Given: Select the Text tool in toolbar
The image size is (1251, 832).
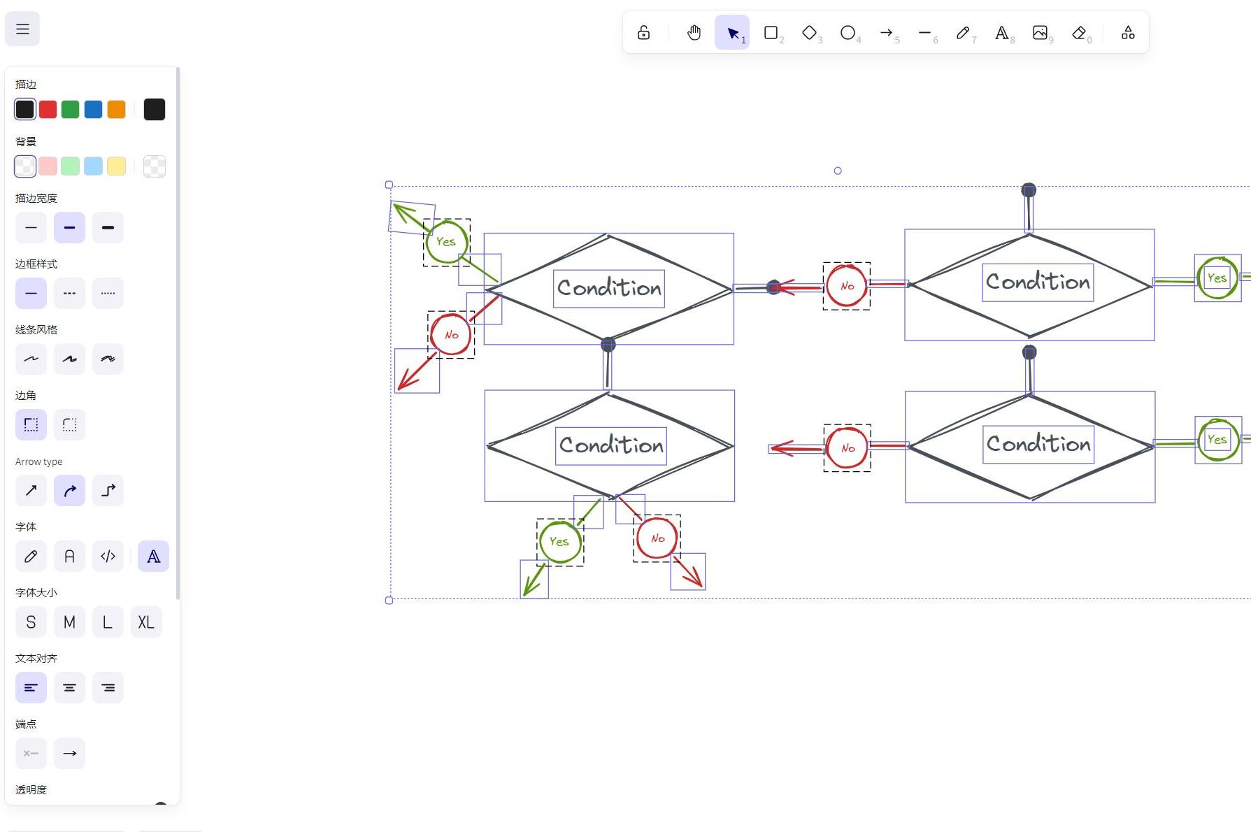Looking at the screenshot, I should pos(1002,33).
